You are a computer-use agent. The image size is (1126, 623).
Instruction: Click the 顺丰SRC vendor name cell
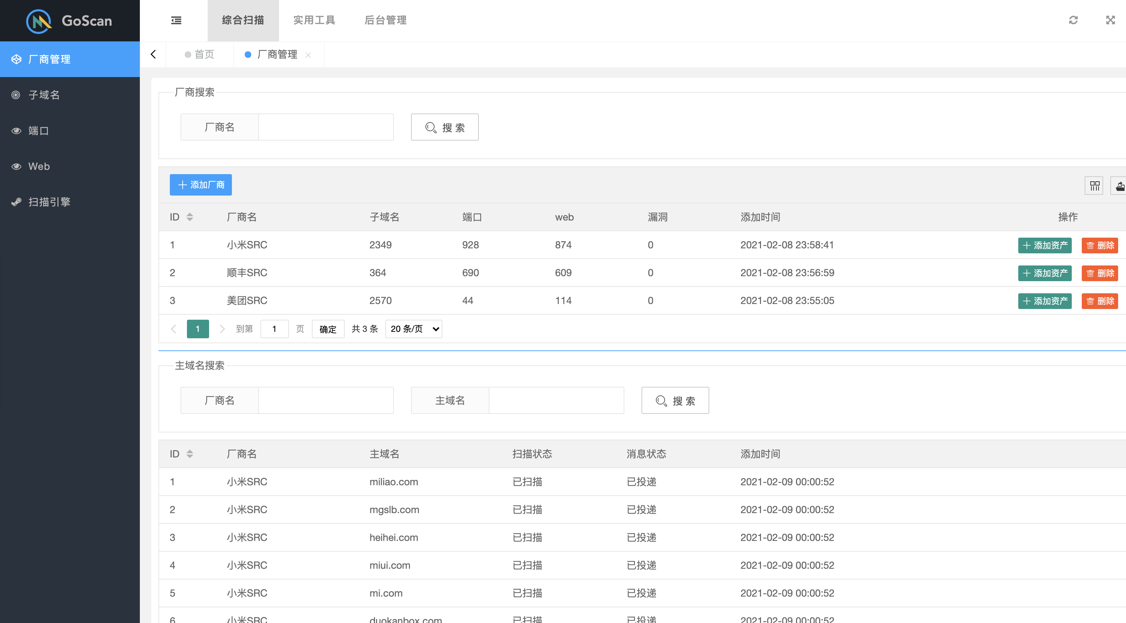[247, 273]
